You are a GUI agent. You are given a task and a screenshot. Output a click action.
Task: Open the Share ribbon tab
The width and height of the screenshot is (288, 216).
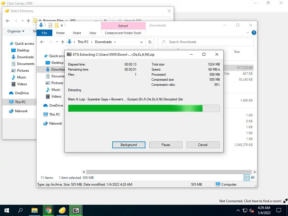(x=77, y=33)
